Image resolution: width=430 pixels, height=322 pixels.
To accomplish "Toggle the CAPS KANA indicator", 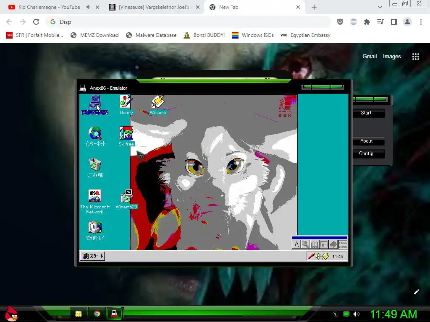I will (x=343, y=244).
